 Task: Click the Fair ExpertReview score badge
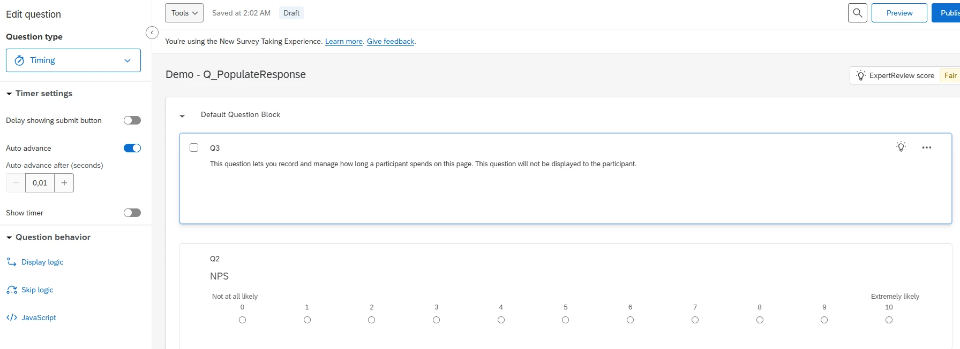pyautogui.click(x=950, y=75)
